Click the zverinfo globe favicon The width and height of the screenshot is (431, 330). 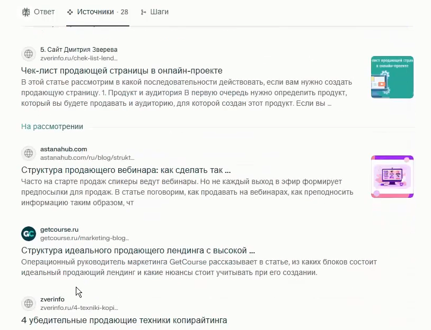(29, 304)
